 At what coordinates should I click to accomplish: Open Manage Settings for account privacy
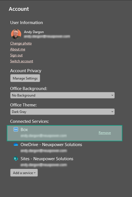[x=25, y=78]
